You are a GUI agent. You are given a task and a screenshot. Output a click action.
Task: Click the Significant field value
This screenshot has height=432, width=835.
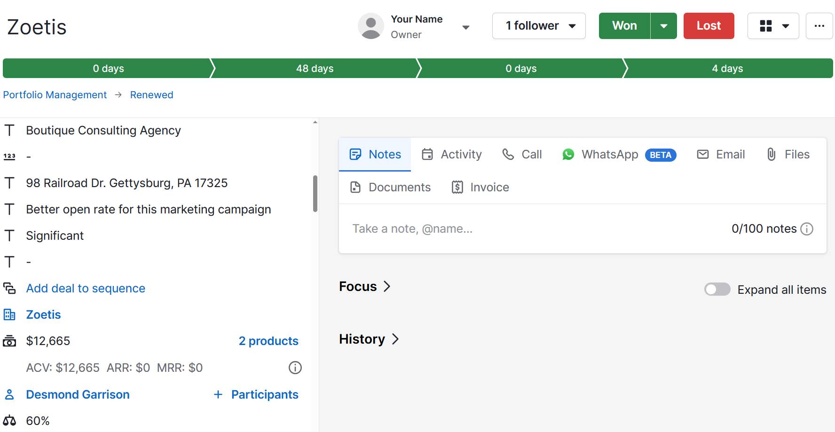coord(55,236)
